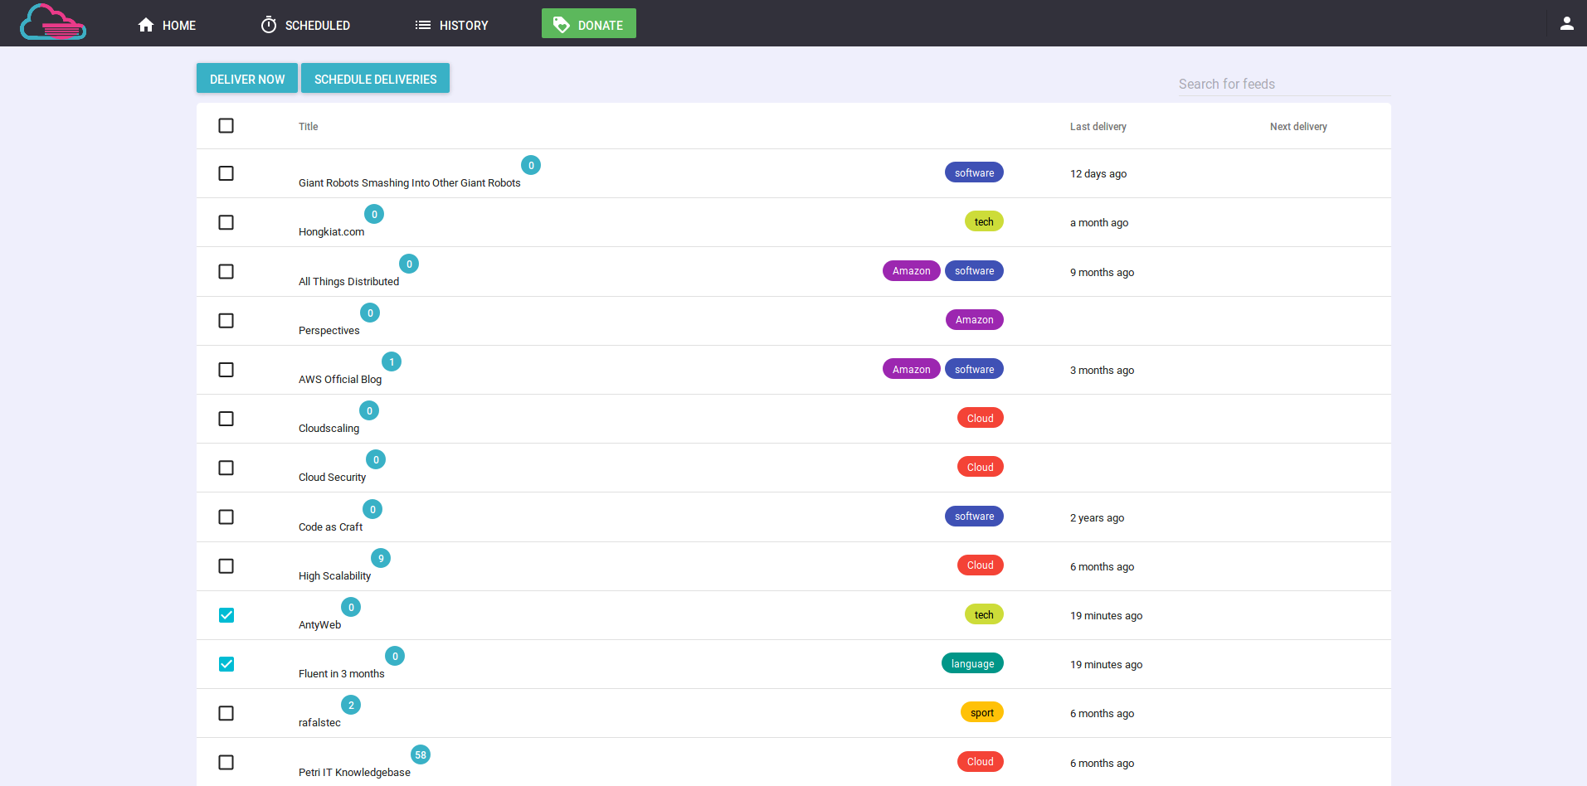Image resolution: width=1587 pixels, height=786 pixels.
Task: Click software tag on AWS Official Blog row
Action: pyautogui.click(x=974, y=369)
